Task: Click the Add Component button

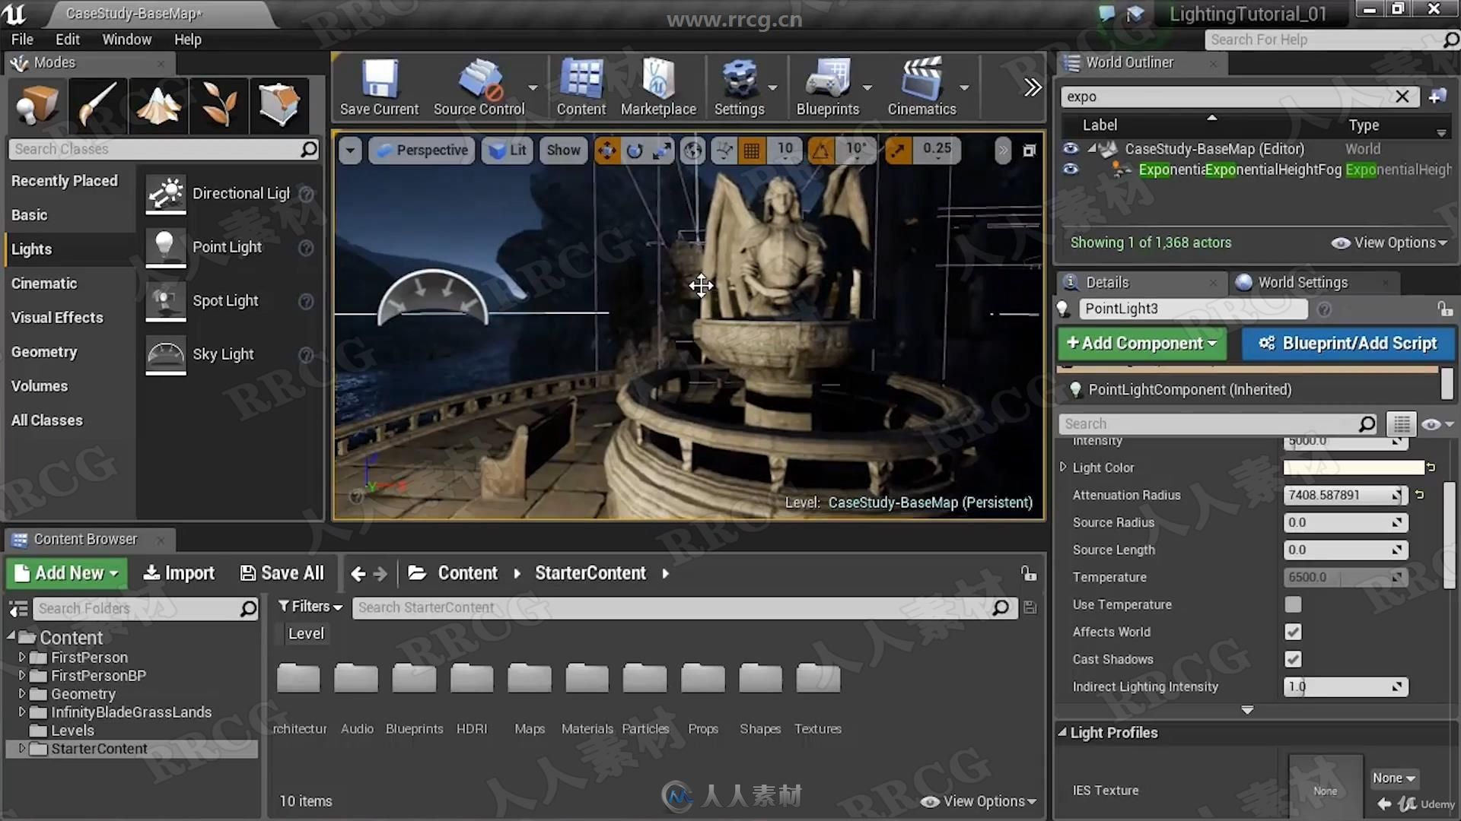Action: click(1142, 343)
